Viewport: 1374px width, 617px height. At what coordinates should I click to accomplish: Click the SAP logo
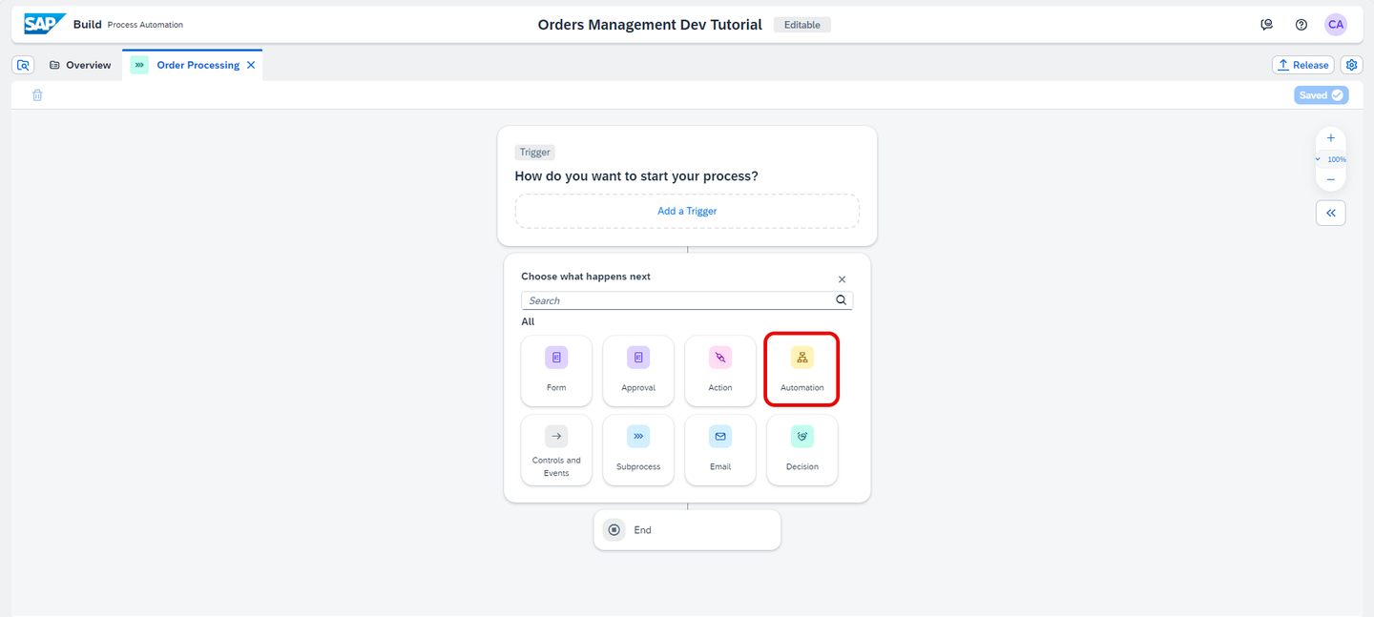pos(45,24)
